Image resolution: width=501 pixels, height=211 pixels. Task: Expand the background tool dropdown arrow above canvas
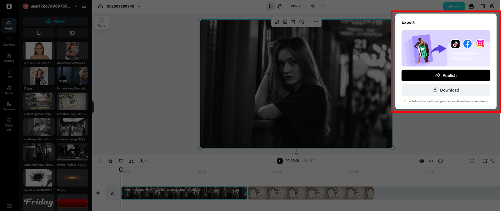pos(307,22)
